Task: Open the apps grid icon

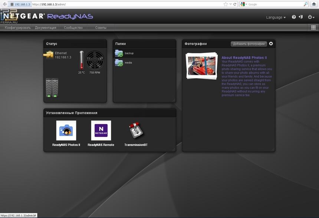Action: [x=313, y=27]
